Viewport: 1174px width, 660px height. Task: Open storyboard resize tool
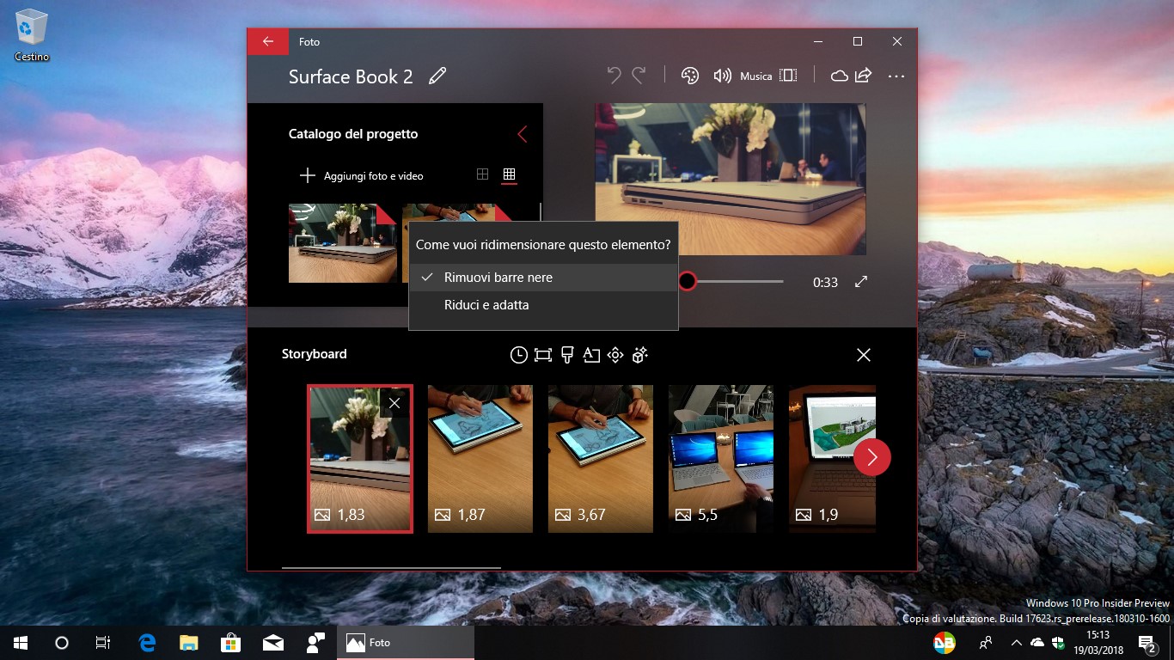click(x=542, y=355)
